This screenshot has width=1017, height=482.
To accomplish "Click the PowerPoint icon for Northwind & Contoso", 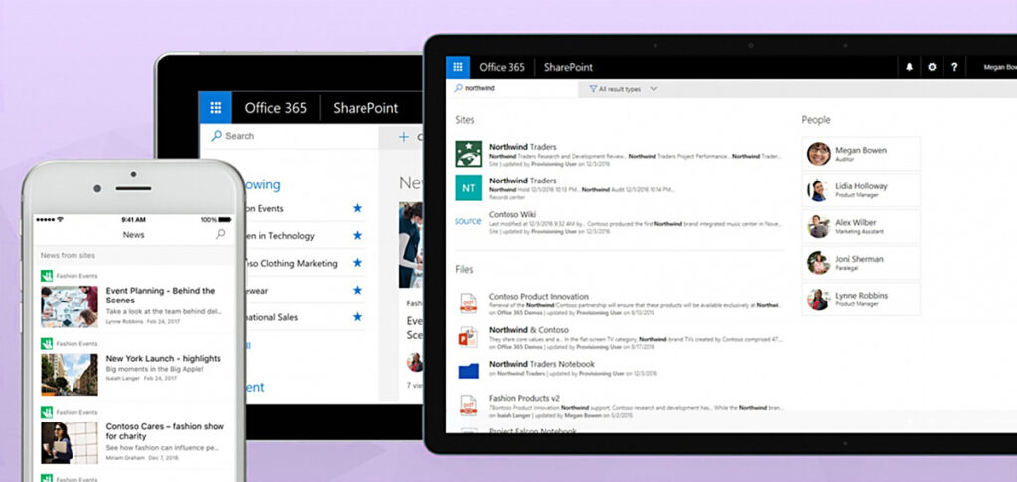I will 468,337.
